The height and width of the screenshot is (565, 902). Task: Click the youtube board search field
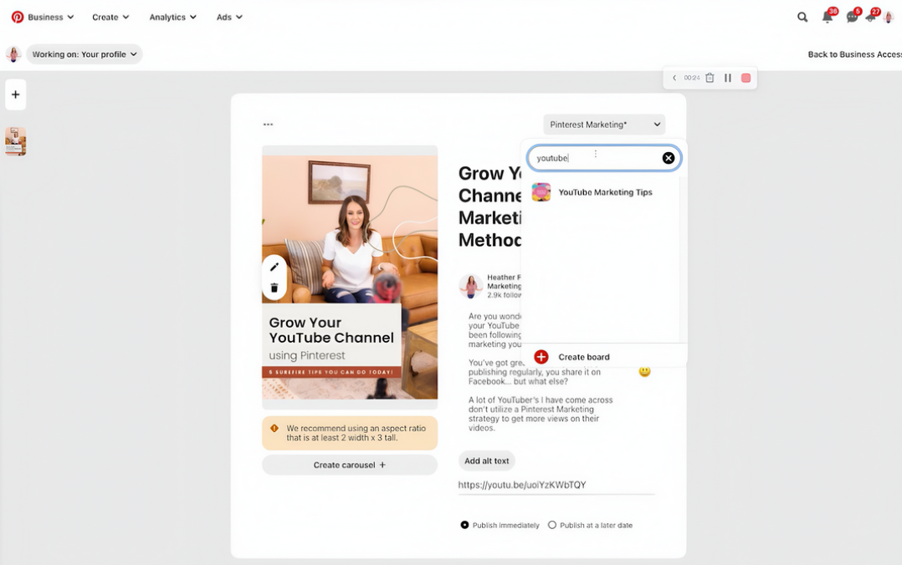[x=604, y=158]
